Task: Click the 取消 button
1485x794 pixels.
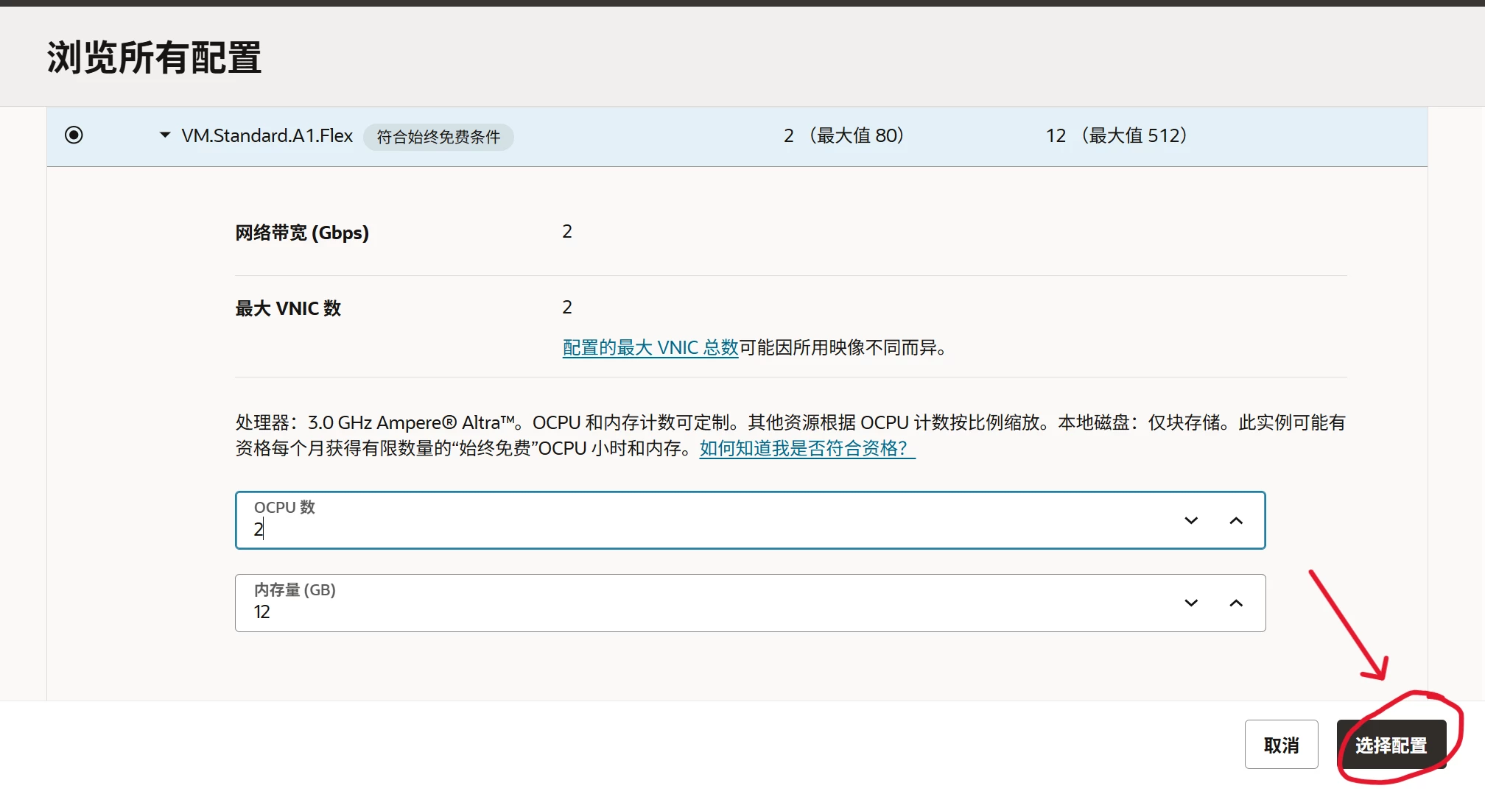Action: pyautogui.click(x=1282, y=745)
